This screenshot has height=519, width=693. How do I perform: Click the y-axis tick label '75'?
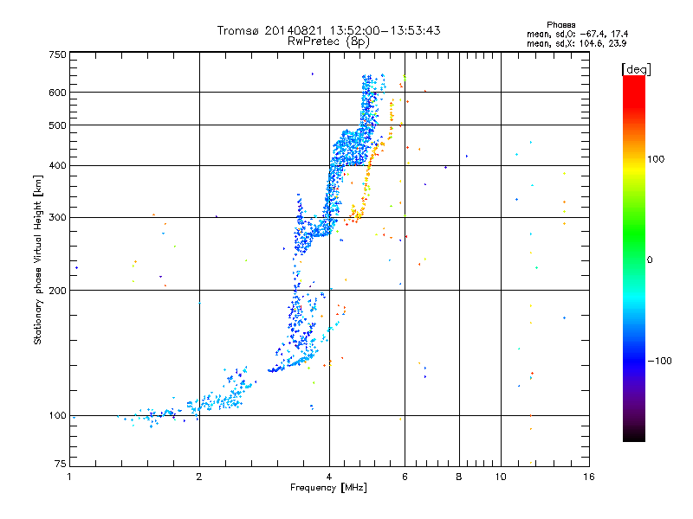coord(61,464)
